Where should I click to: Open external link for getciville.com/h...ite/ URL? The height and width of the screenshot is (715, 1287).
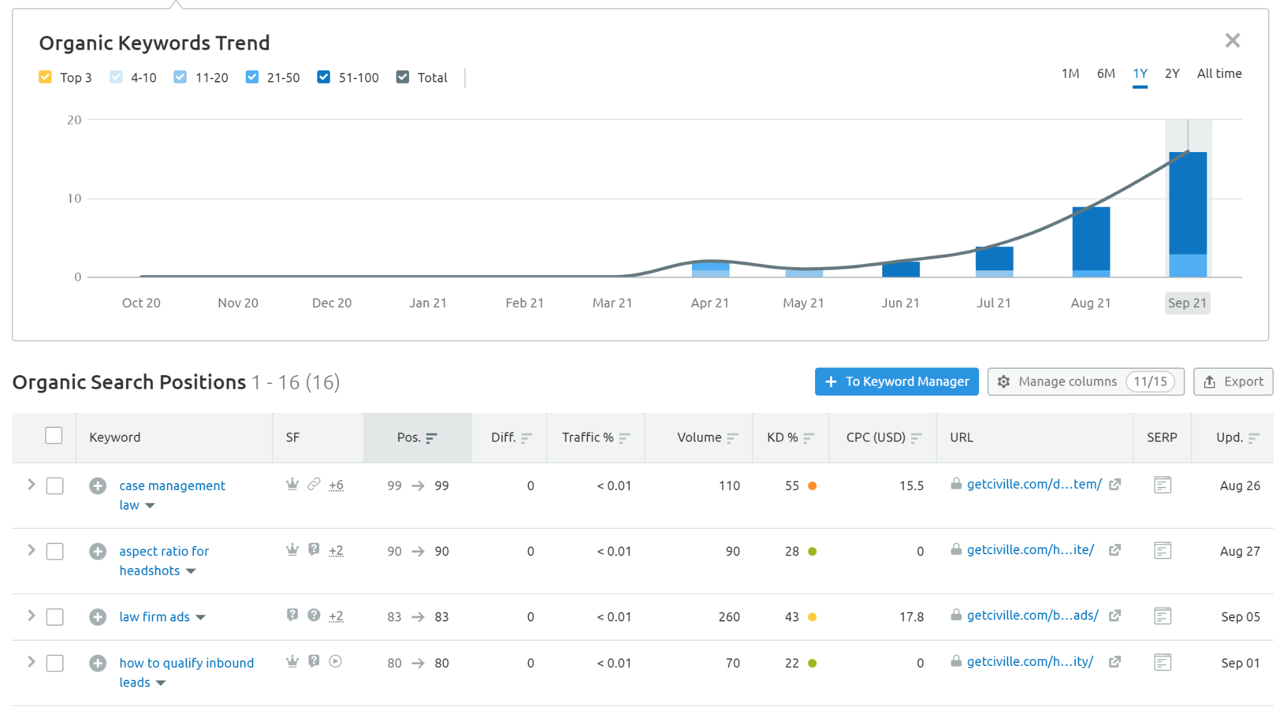[x=1115, y=550]
